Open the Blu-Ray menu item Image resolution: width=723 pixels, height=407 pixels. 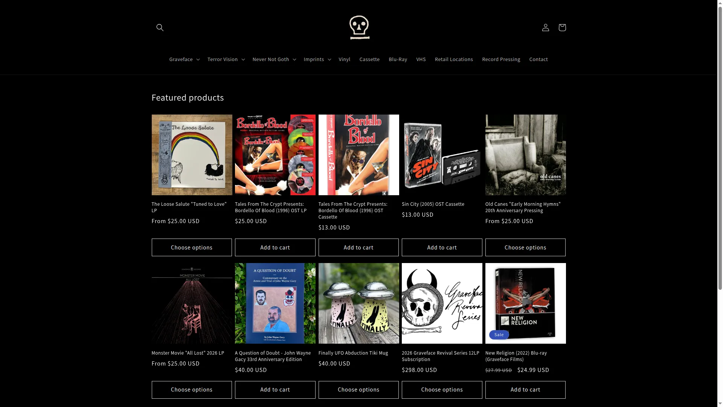tap(398, 59)
